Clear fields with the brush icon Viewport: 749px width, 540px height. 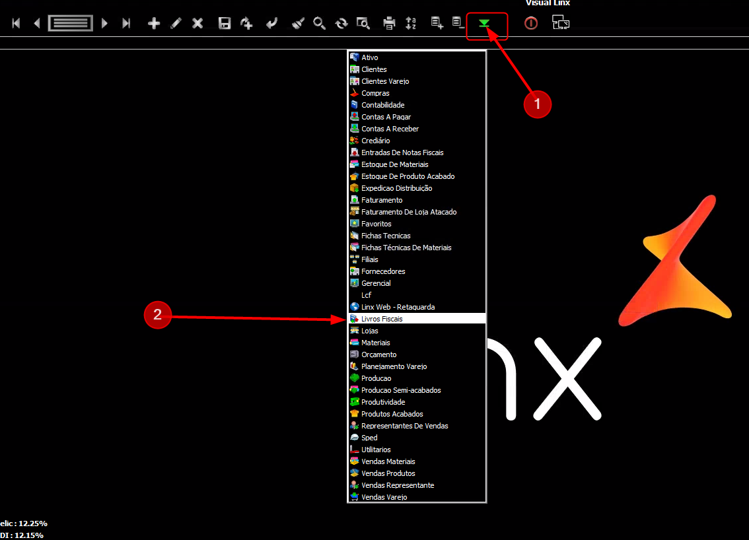[x=298, y=23]
